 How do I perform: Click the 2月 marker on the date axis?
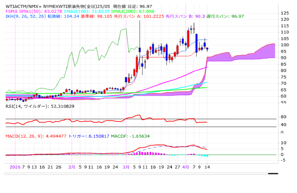pyautogui.click(x=71, y=167)
